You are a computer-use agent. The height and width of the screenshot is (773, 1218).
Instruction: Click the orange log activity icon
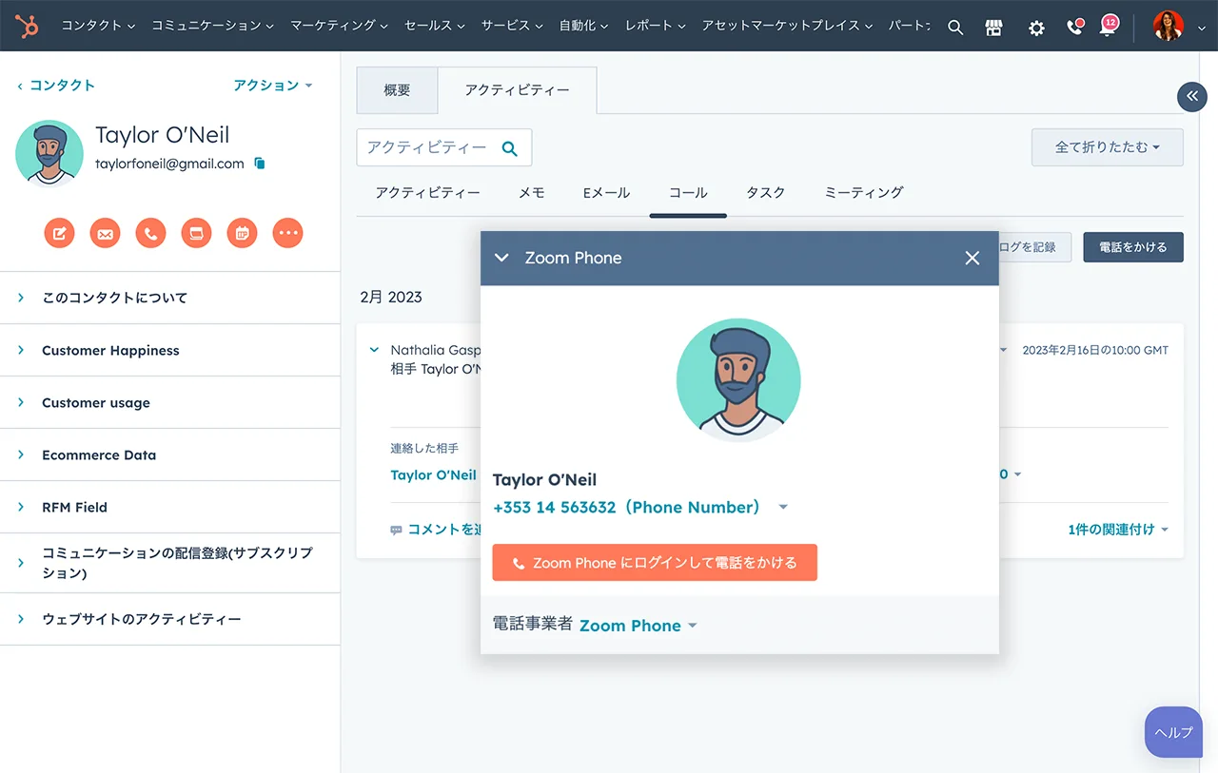(x=196, y=233)
